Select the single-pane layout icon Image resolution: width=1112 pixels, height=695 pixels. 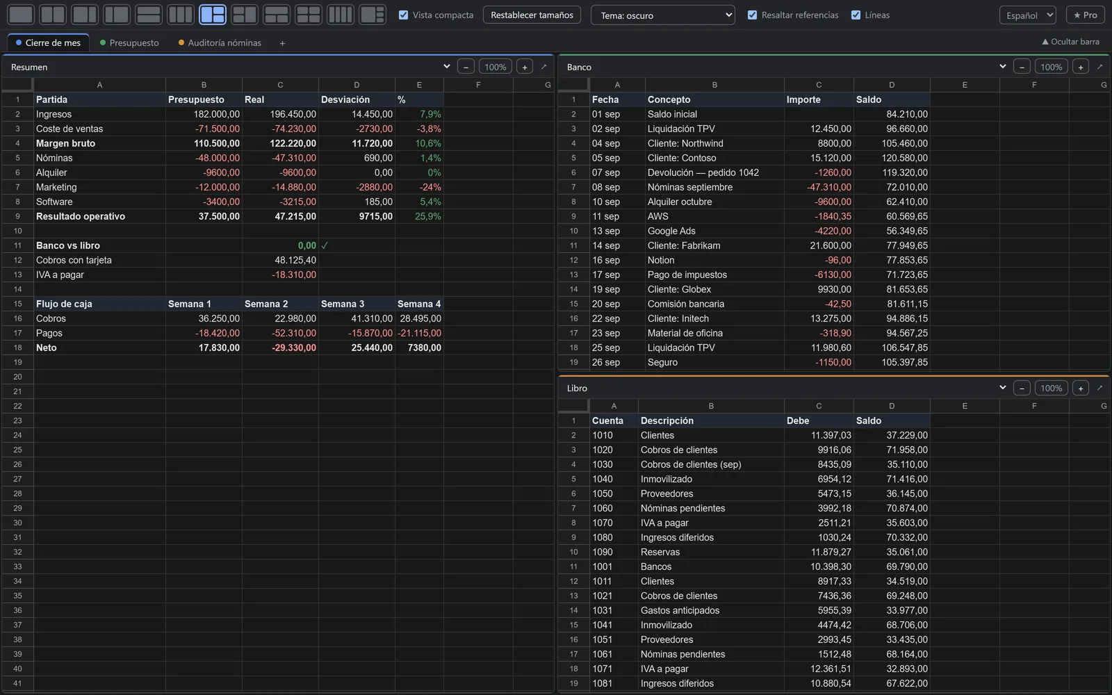21,15
